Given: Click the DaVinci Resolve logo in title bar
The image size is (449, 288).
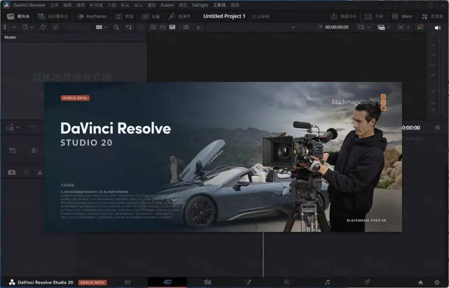Looking at the screenshot, I should 7,5.
